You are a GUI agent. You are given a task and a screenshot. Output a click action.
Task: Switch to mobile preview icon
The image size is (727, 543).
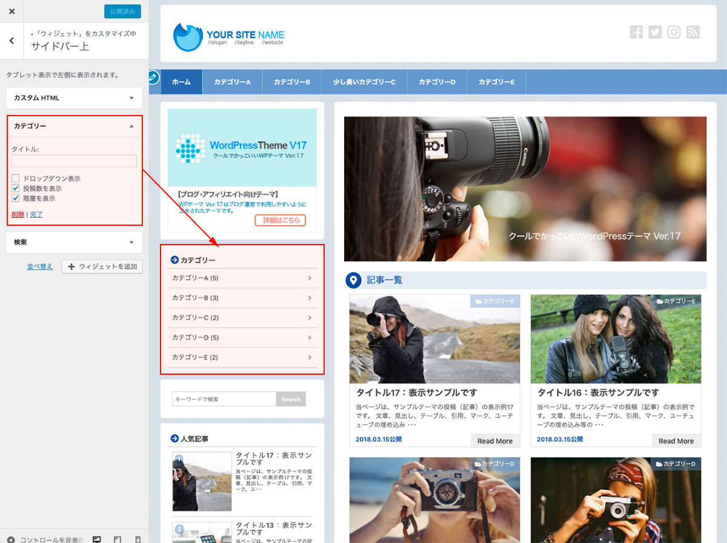[138, 539]
